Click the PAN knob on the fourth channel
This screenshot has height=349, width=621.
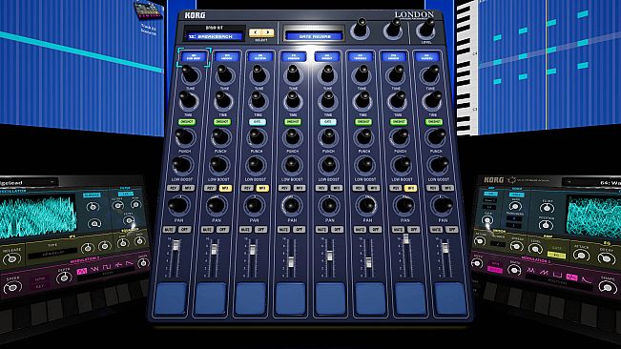pyautogui.click(x=292, y=205)
